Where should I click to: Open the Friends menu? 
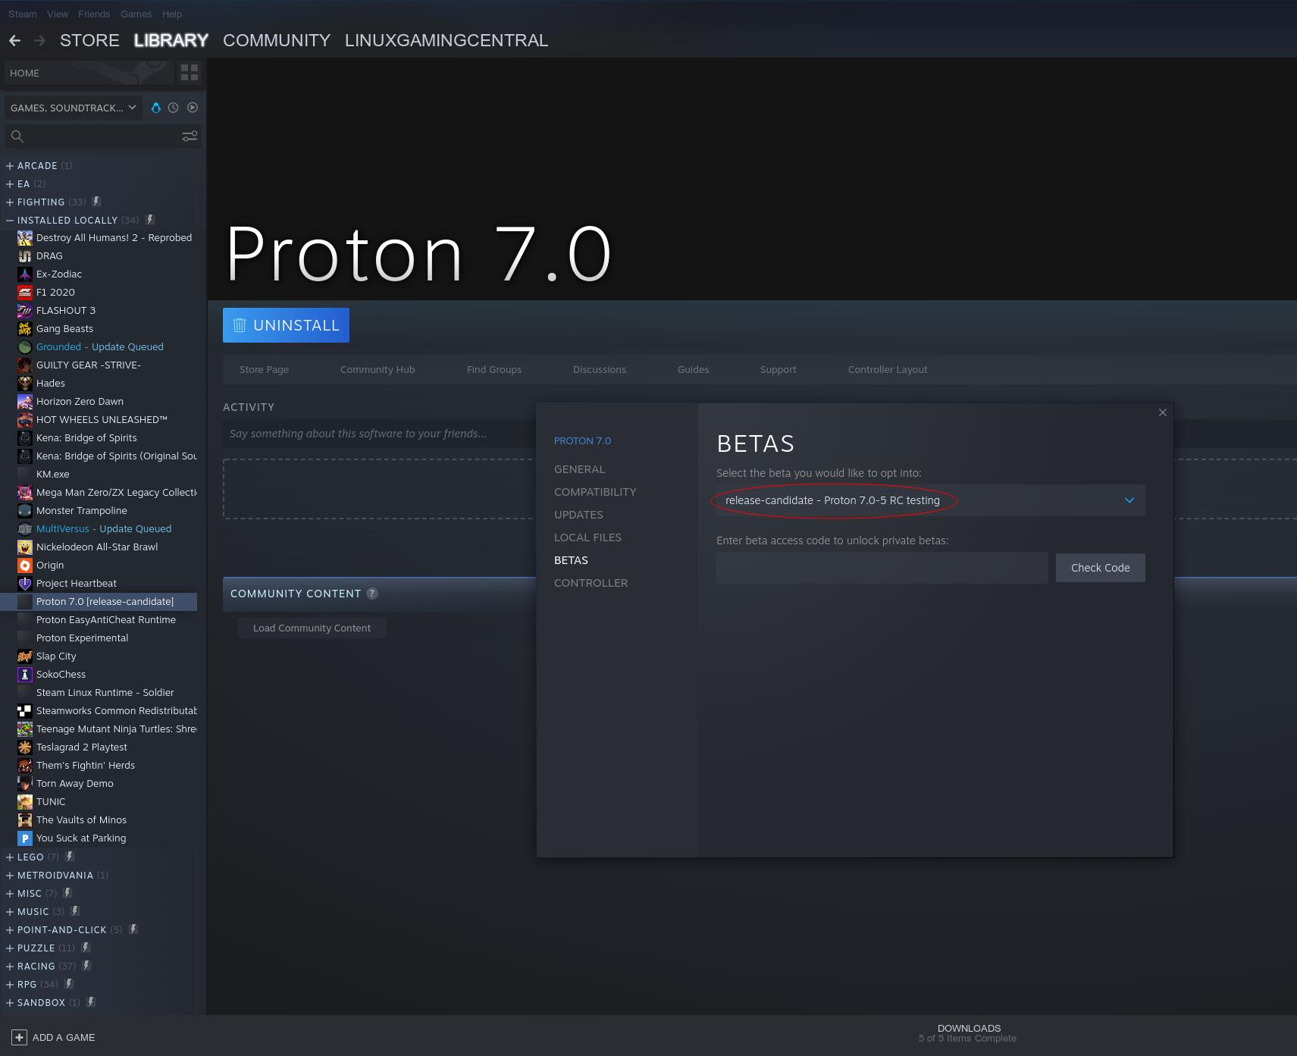tap(94, 14)
